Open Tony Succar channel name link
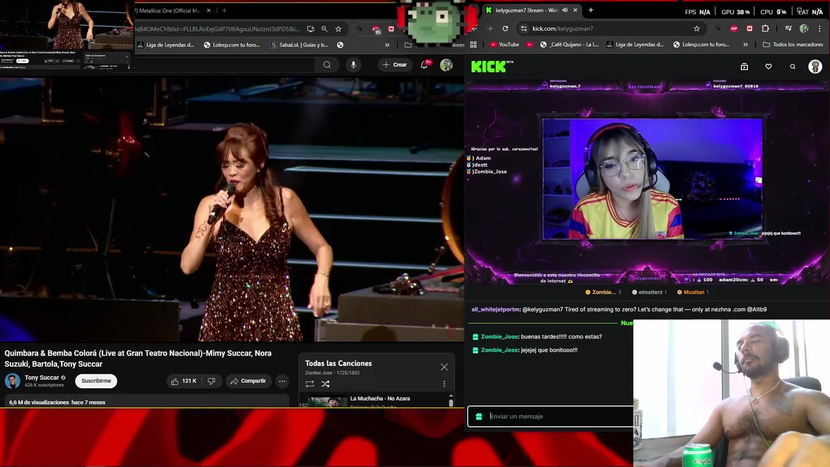 pos(41,377)
